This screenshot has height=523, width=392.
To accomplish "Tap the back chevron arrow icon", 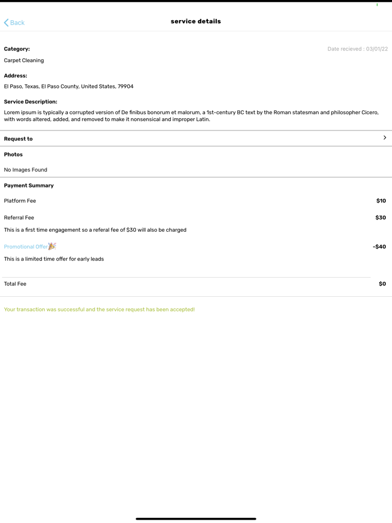I will 6,22.
